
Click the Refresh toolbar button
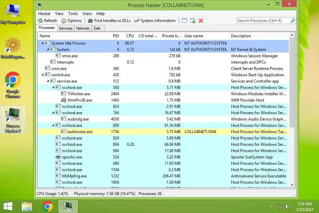pyautogui.click(x=48, y=21)
